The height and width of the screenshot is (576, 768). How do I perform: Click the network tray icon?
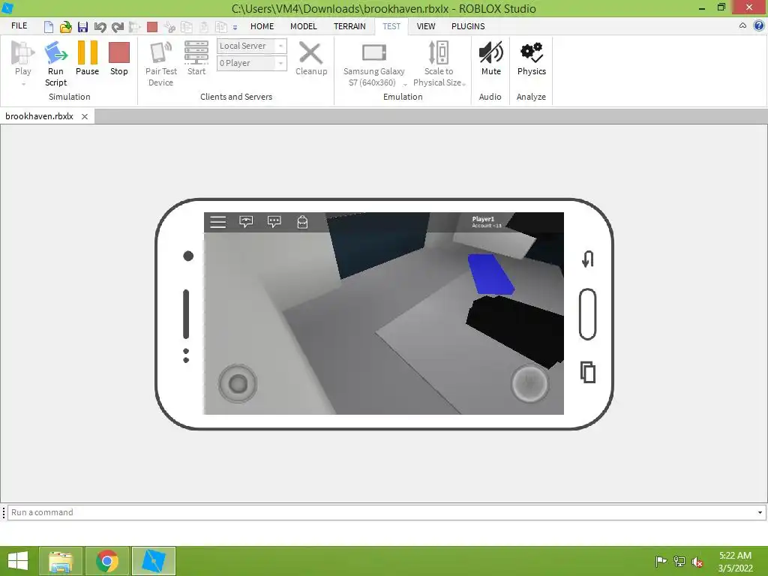[x=679, y=562]
